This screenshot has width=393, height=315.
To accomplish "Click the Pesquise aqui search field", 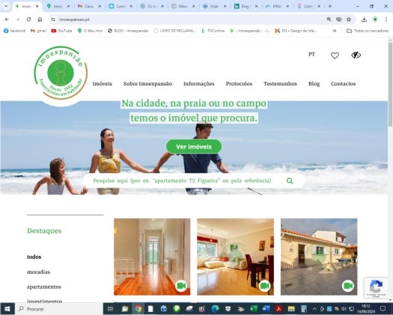I will 182,181.
